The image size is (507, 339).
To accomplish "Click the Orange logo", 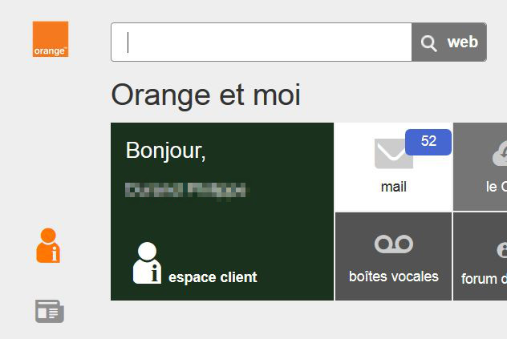I will (x=51, y=39).
